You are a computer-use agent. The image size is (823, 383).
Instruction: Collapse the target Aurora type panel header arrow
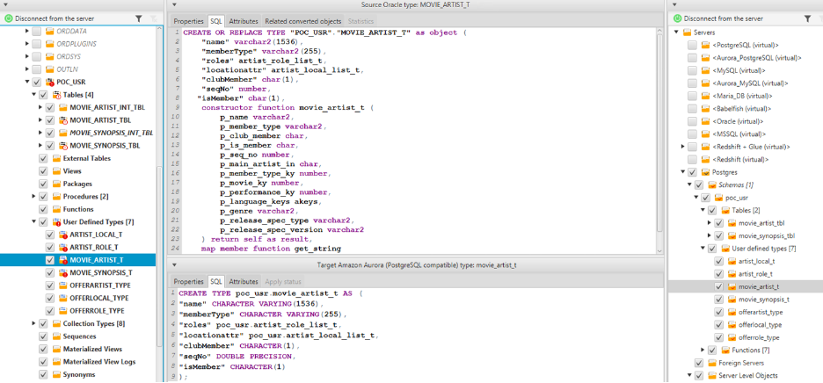coord(174,265)
